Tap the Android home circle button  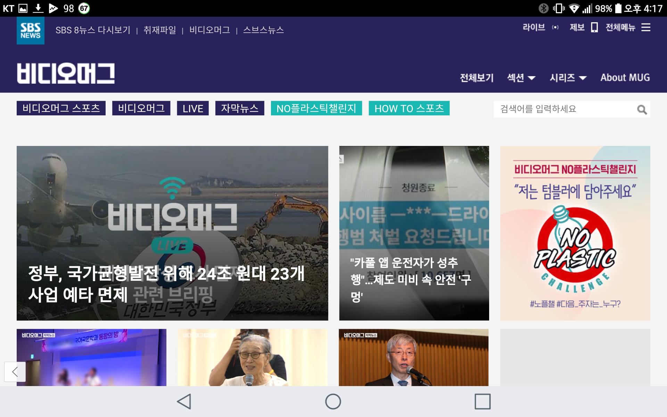click(x=333, y=401)
